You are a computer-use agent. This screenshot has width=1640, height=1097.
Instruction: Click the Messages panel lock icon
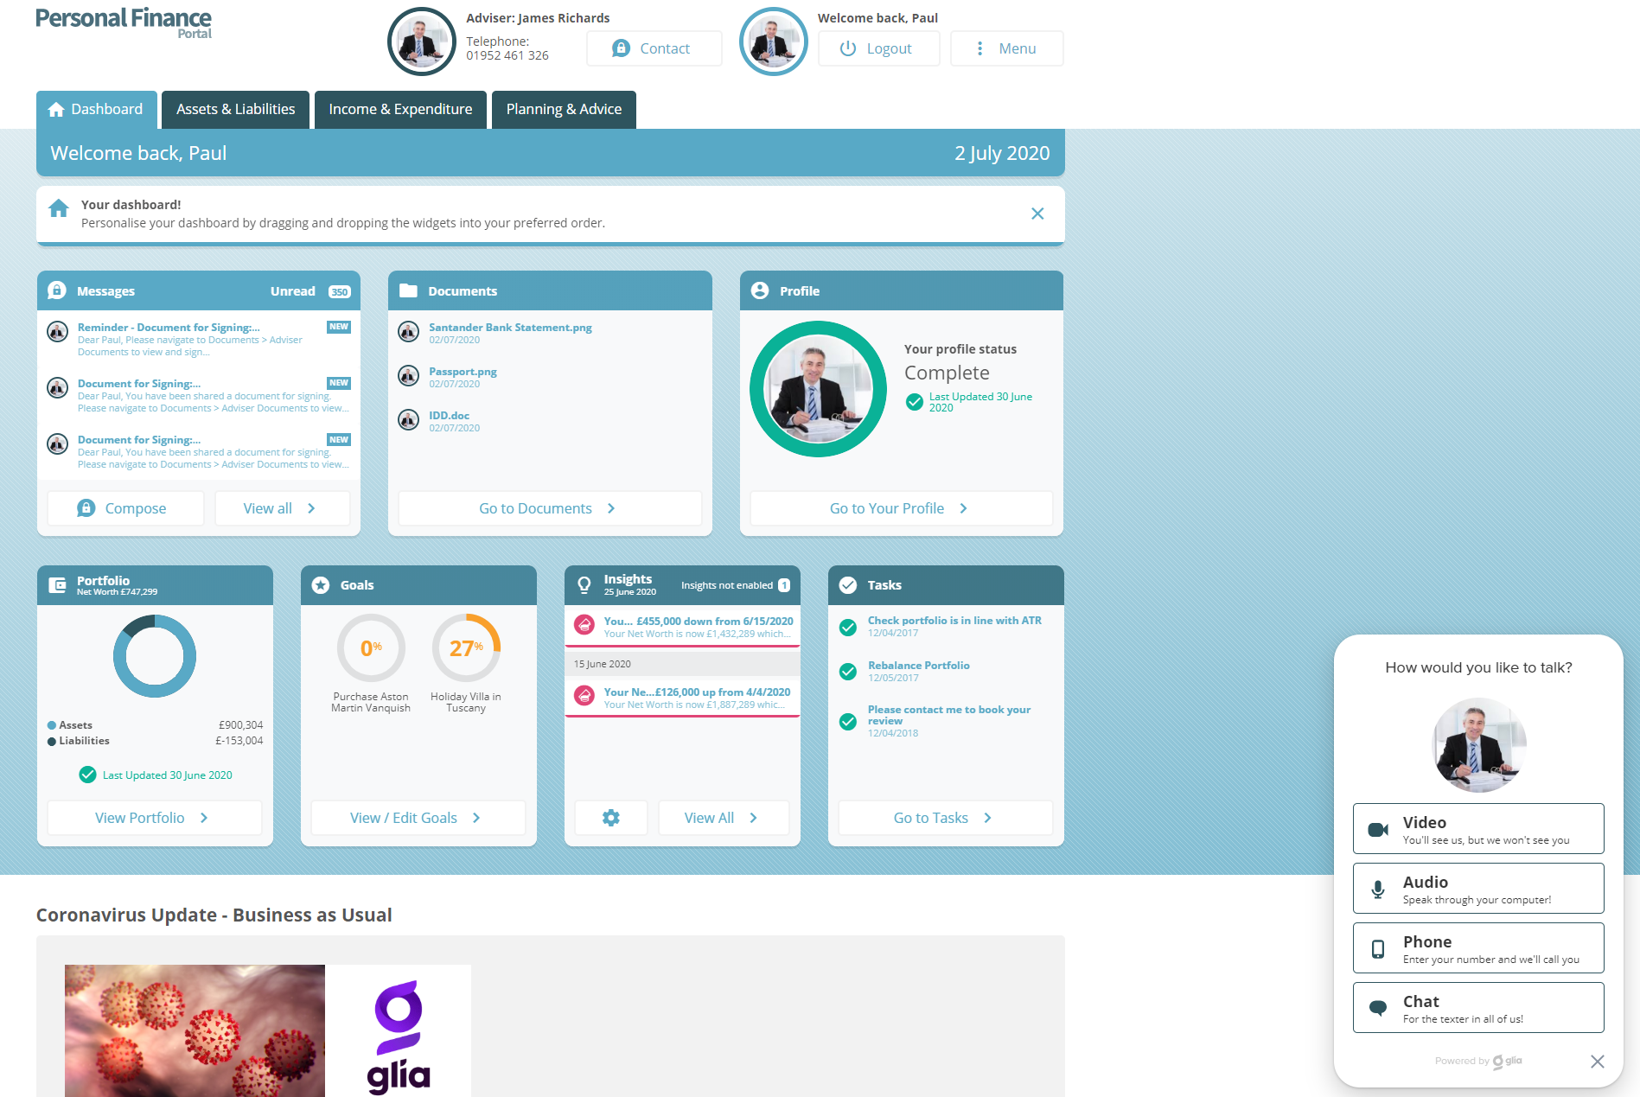click(57, 290)
